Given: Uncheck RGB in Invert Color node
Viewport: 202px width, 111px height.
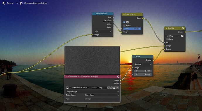Looking at the screenshot, I should (124, 22).
